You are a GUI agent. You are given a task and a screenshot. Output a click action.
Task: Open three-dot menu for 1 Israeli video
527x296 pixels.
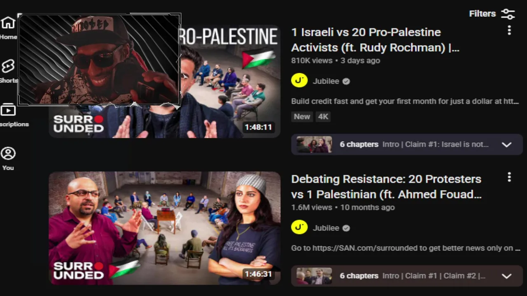pos(509,30)
